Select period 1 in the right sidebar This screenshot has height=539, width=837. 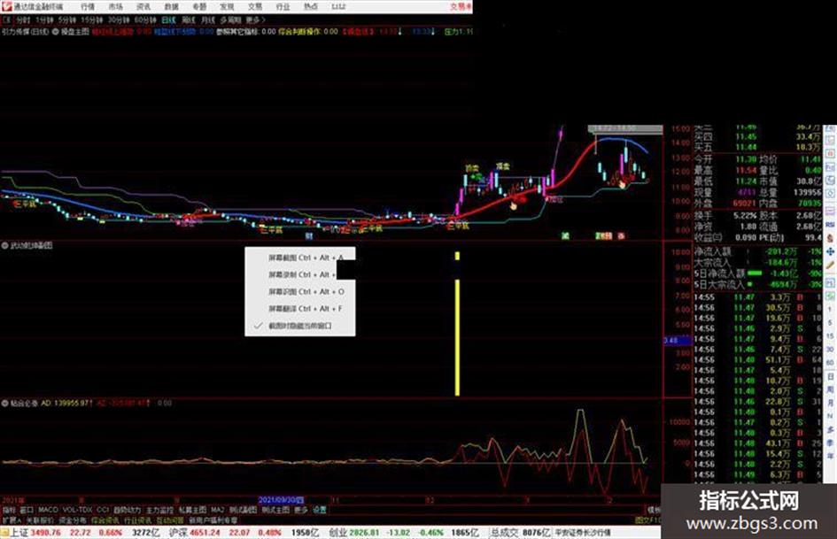[830, 310]
